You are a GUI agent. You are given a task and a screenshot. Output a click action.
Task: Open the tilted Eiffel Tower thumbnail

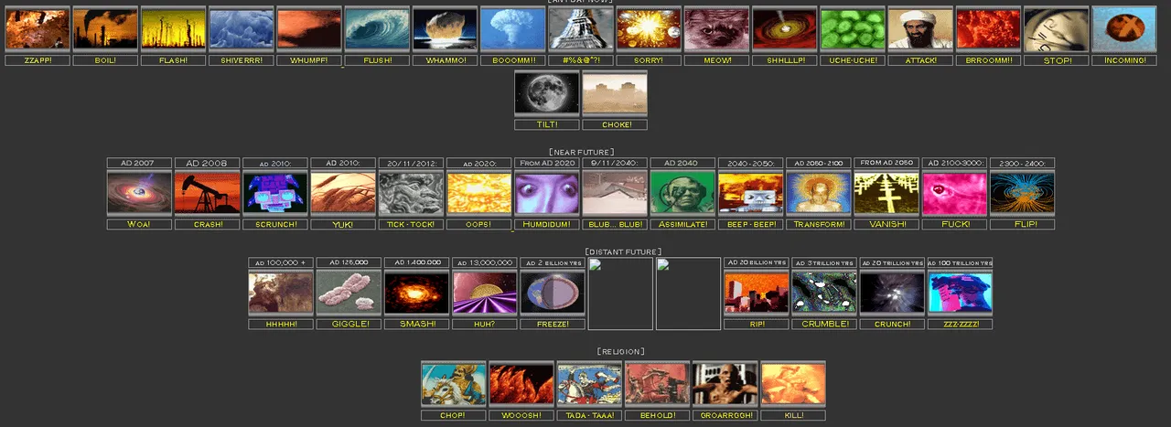click(x=581, y=29)
